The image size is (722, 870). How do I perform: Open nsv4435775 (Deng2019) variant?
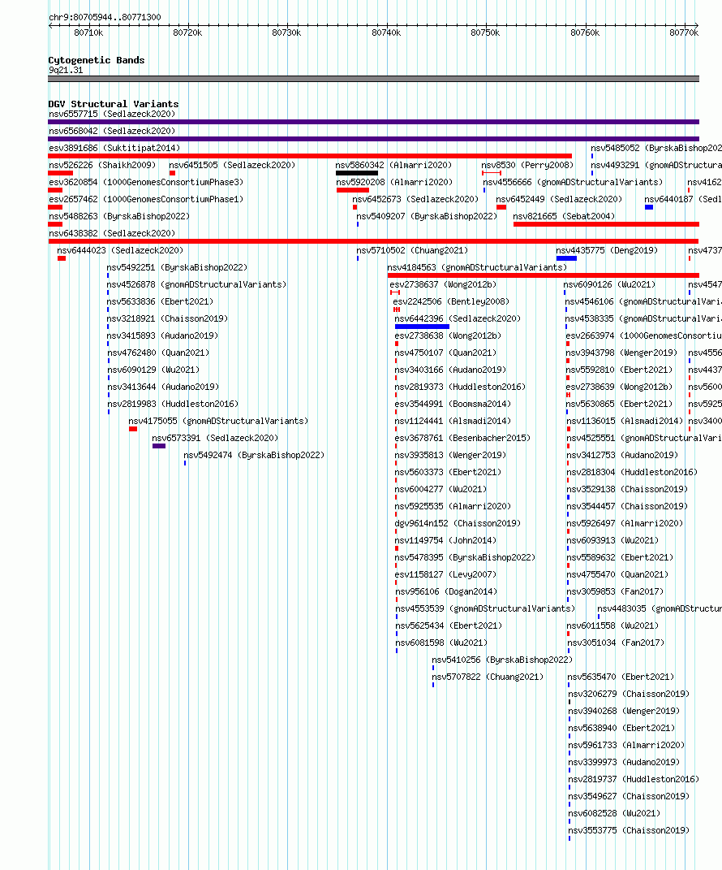(x=607, y=251)
